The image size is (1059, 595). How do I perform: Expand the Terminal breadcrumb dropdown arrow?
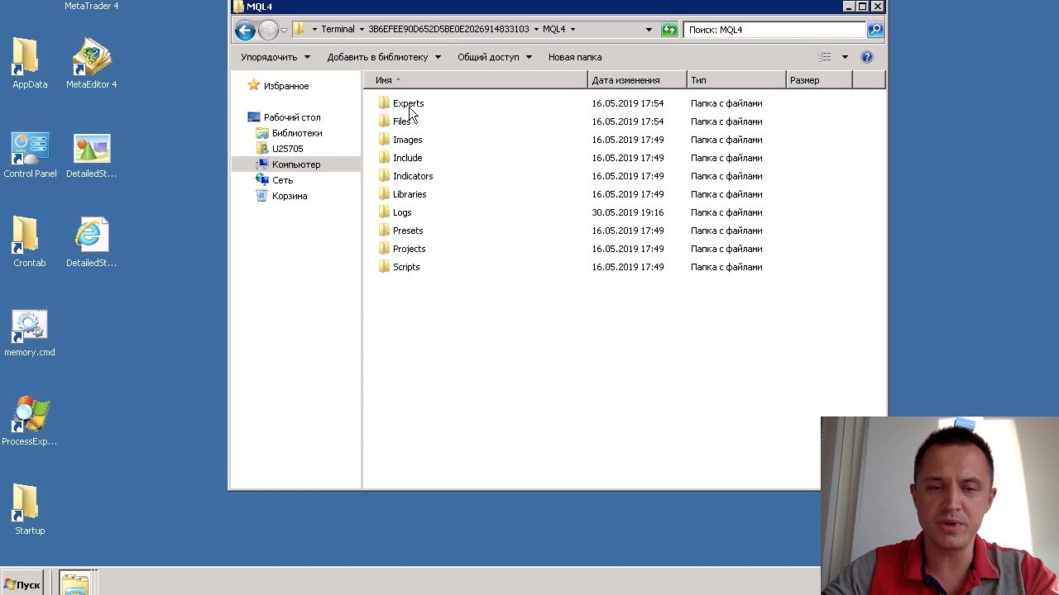(362, 30)
